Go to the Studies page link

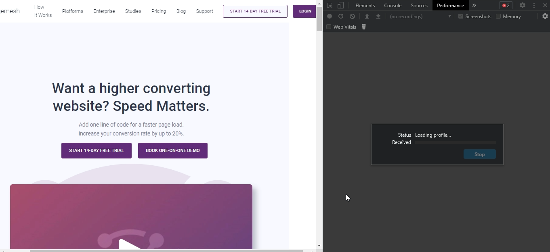pyautogui.click(x=133, y=11)
